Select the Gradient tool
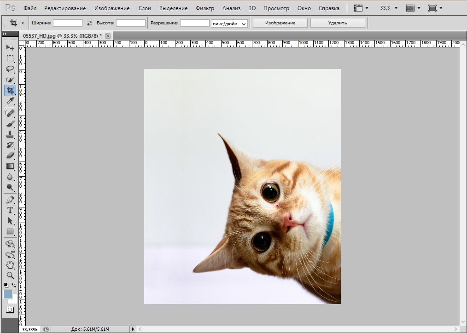The width and height of the screenshot is (467, 333). tap(10, 166)
